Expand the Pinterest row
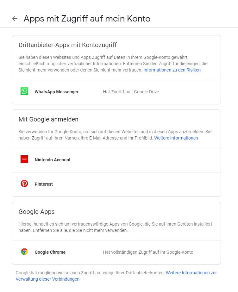Image resolution: width=238 pixels, height=292 pixels. pyautogui.click(x=44, y=184)
